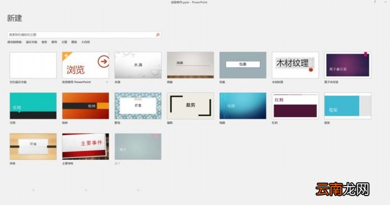Select the 水滴 theme

(138, 65)
